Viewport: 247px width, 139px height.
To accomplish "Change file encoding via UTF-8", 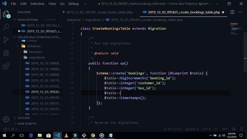I will 206,129.
